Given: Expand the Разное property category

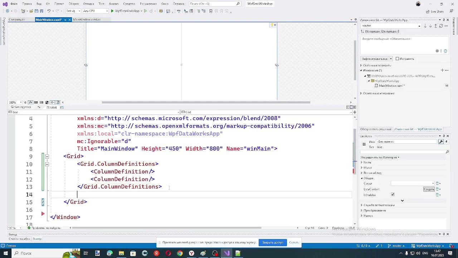Looking at the screenshot, I should tap(361, 216).
